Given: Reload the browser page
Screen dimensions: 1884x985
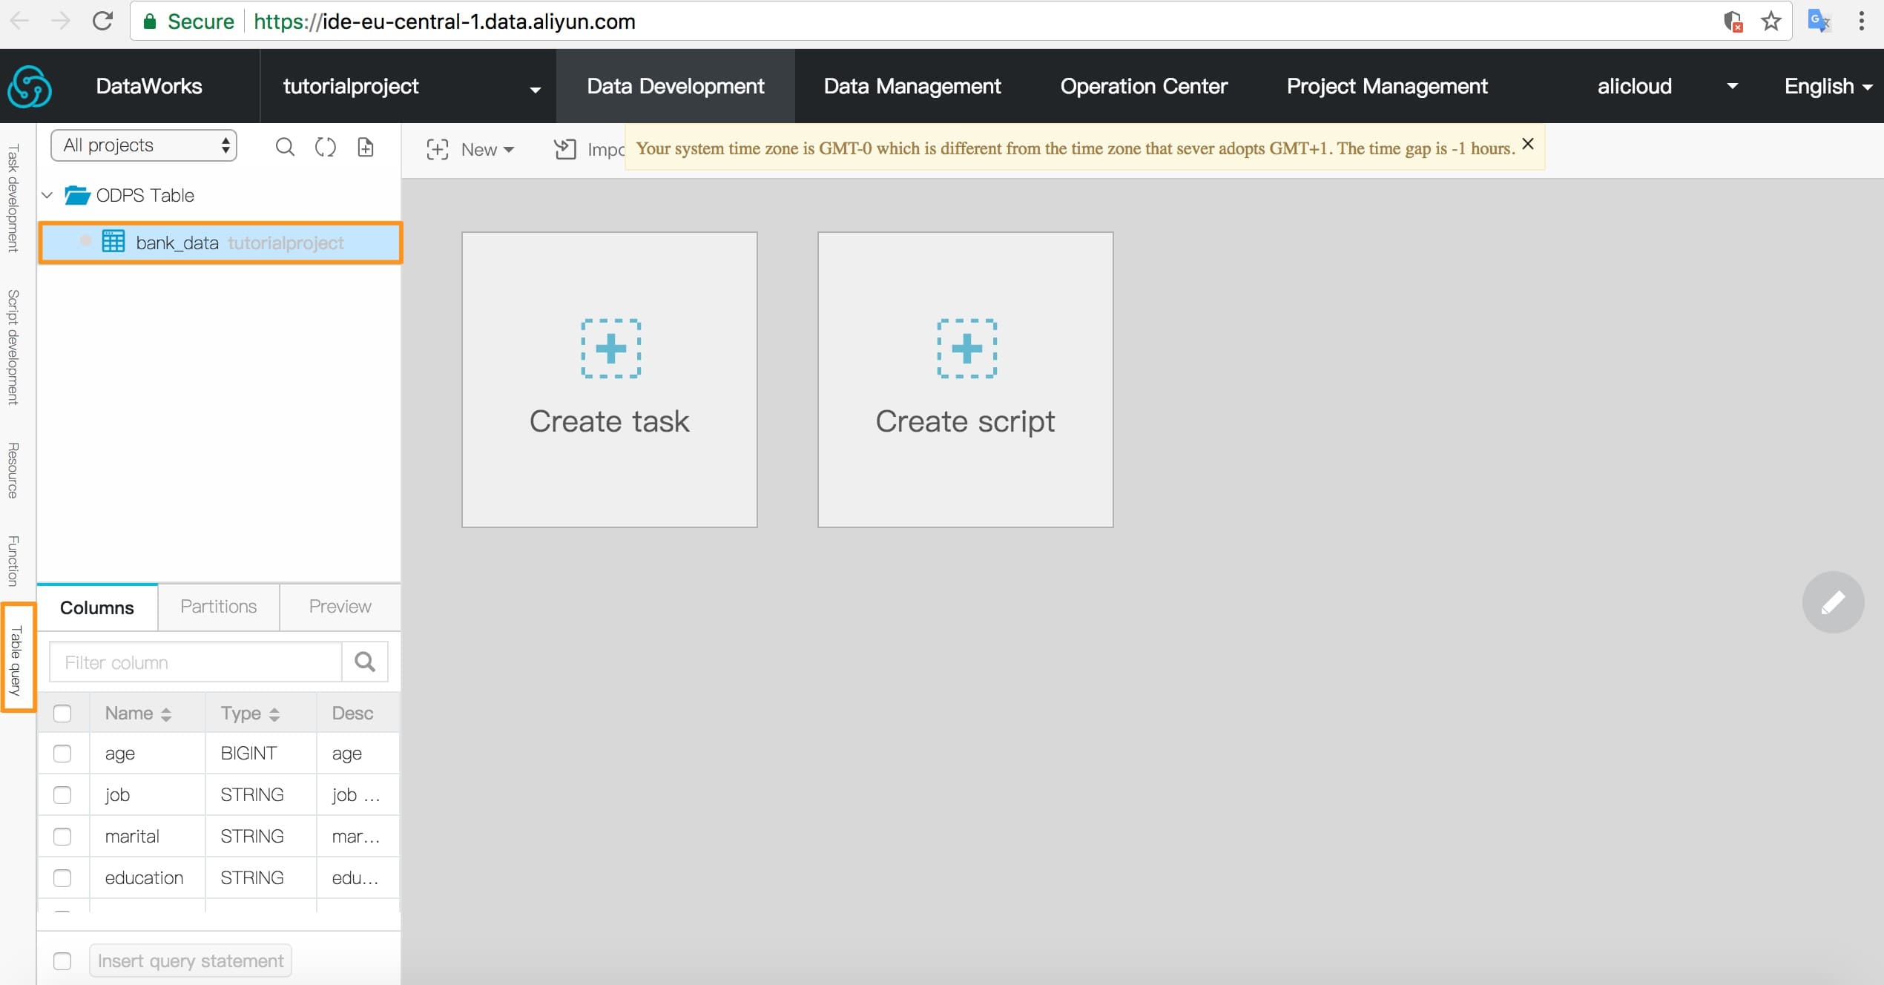Looking at the screenshot, I should coord(102,21).
